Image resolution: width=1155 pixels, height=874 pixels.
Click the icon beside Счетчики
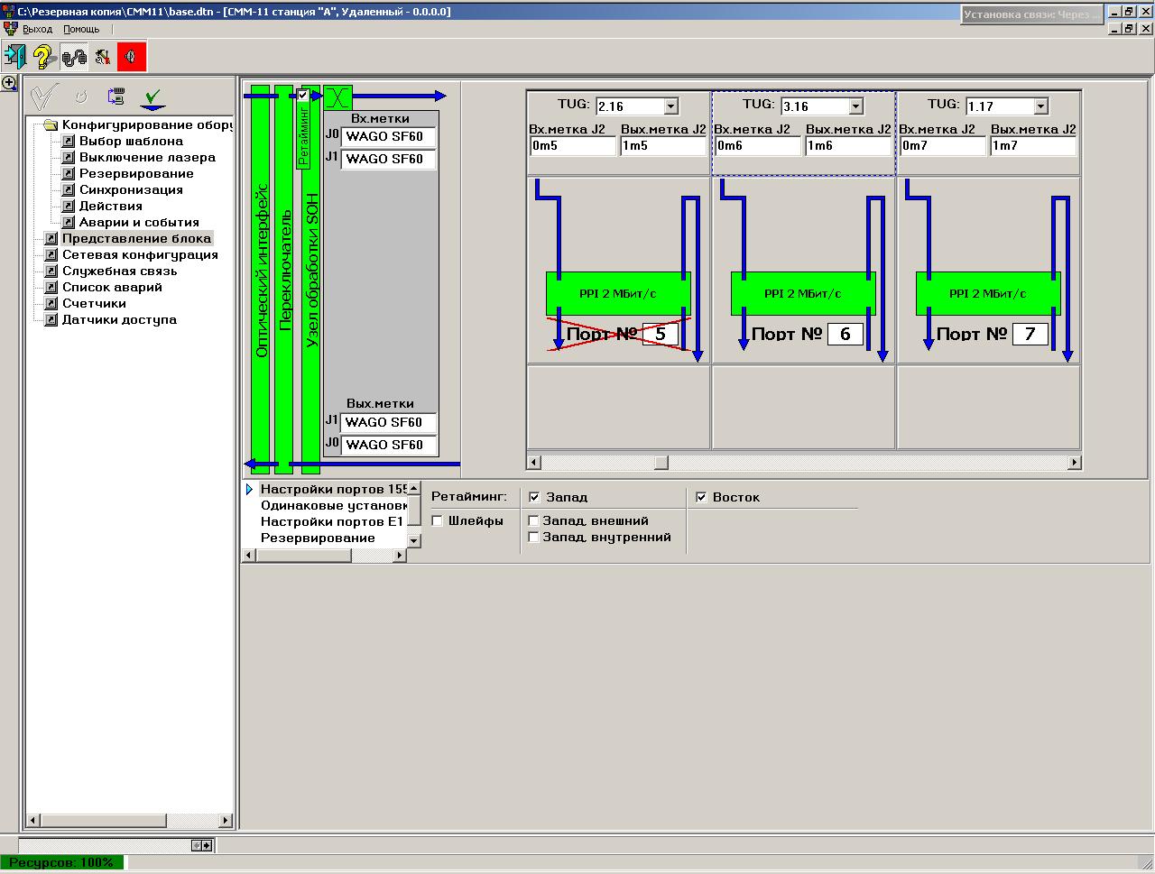click(51, 304)
